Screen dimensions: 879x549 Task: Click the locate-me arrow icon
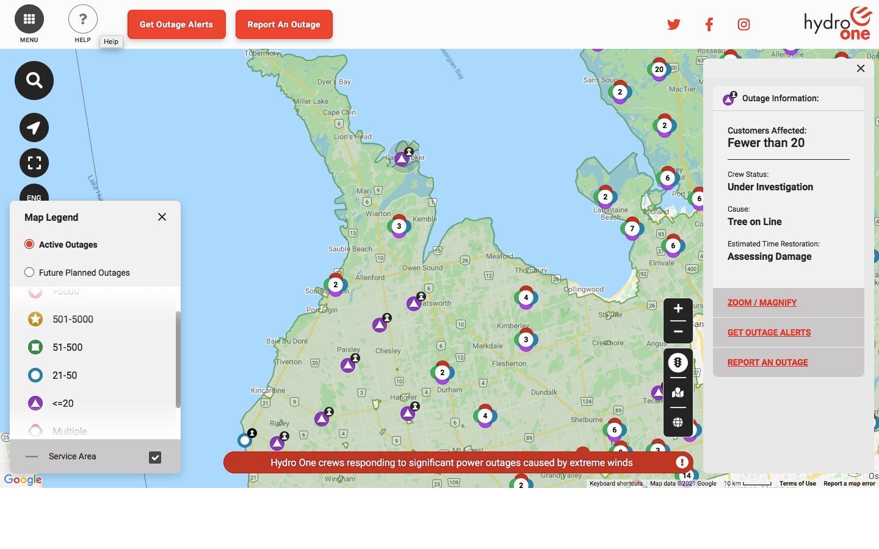34,128
